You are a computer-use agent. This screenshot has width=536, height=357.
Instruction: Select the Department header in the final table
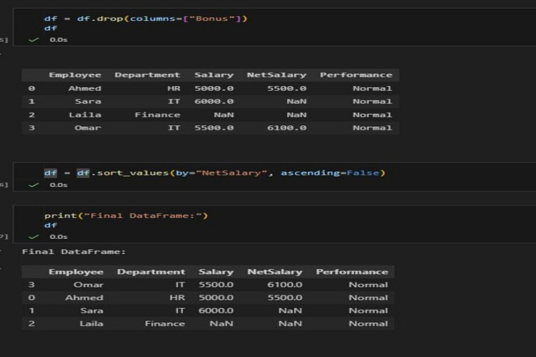point(151,272)
